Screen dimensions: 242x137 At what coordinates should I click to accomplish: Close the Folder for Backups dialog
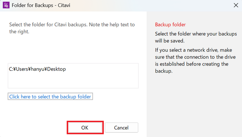(236, 5)
